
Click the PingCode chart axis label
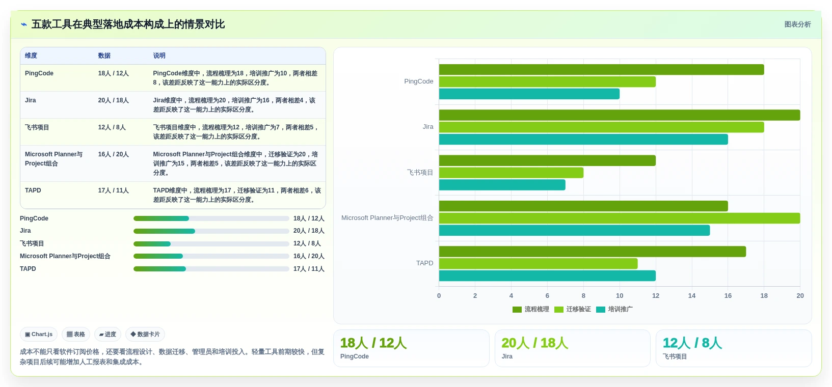pyautogui.click(x=419, y=81)
